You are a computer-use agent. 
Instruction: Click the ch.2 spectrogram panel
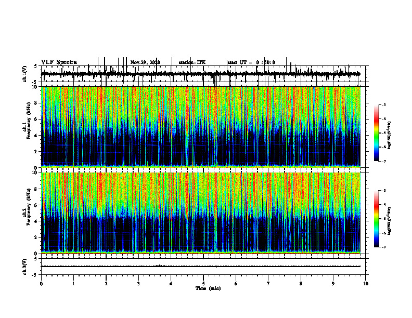(201, 213)
